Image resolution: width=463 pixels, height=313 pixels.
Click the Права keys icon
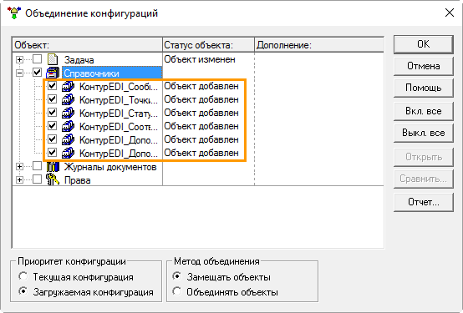click(x=53, y=180)
